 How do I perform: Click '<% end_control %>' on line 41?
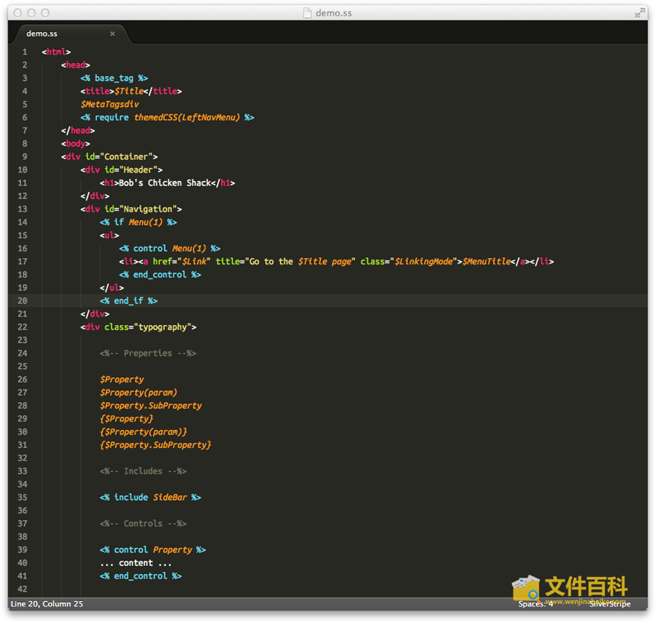tap(141, 575)
